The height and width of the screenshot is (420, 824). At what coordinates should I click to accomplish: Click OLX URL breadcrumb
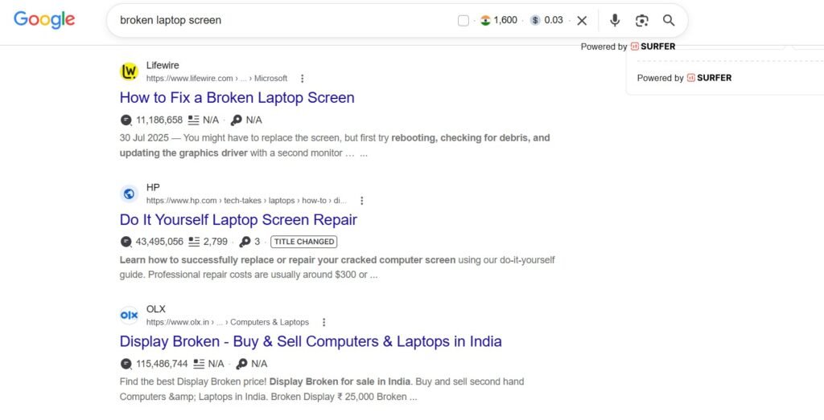(228, 323)
